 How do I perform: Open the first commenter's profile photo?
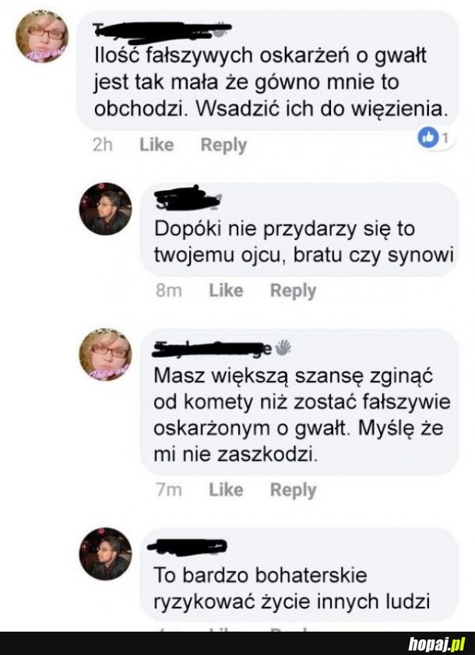click(x=42, y=37)
